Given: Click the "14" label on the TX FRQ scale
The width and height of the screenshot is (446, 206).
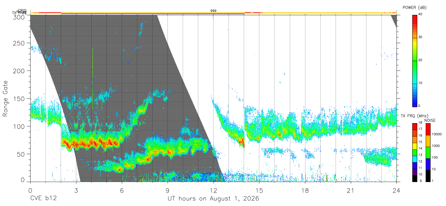Looking at the screenshot, I should pyautogui.click(x=420, y=149).
